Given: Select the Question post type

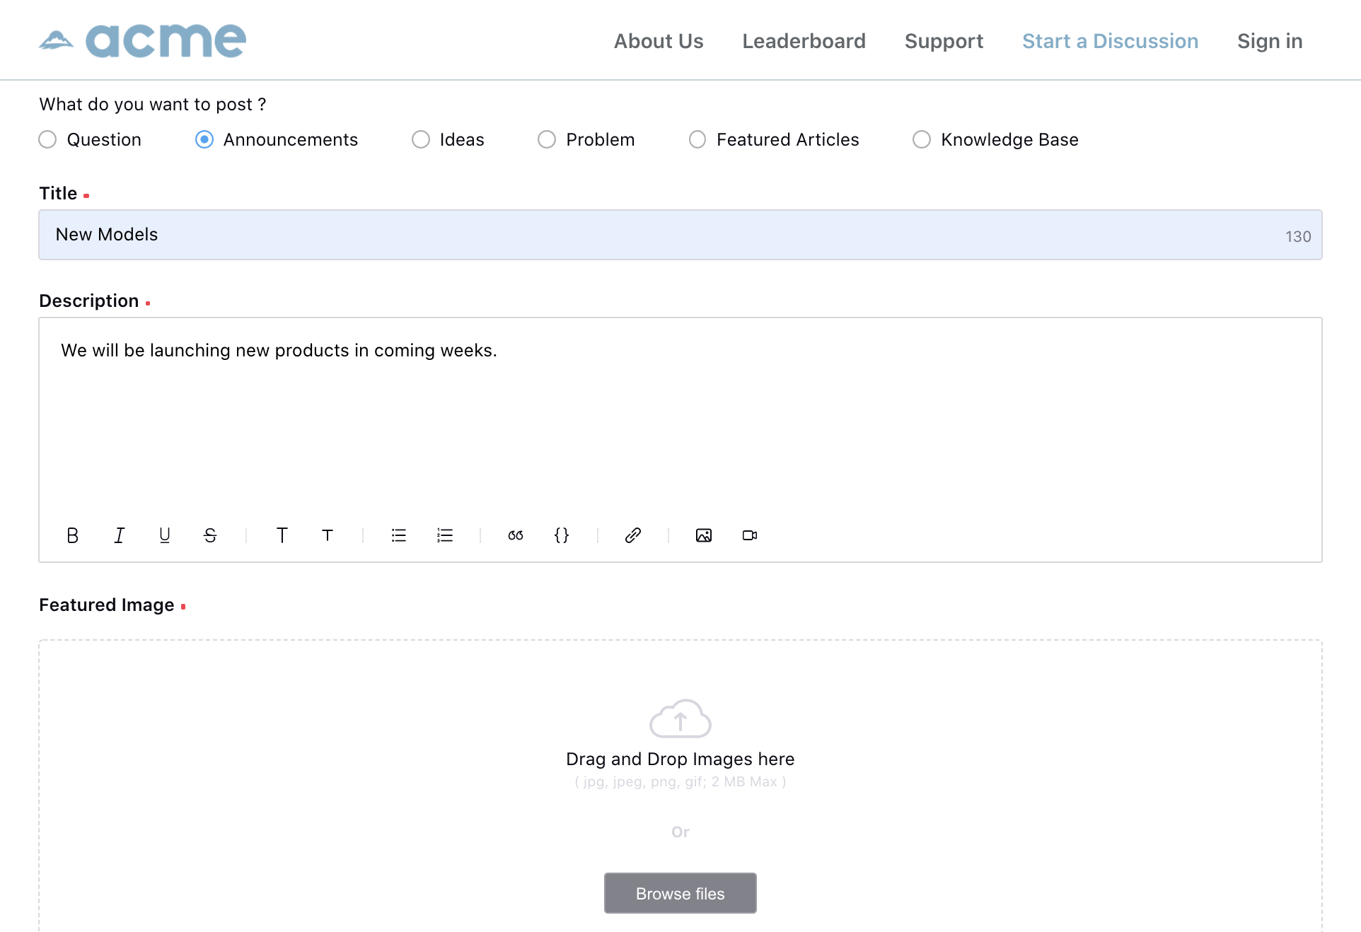Looking at the screenshot, I should [49, 139].
